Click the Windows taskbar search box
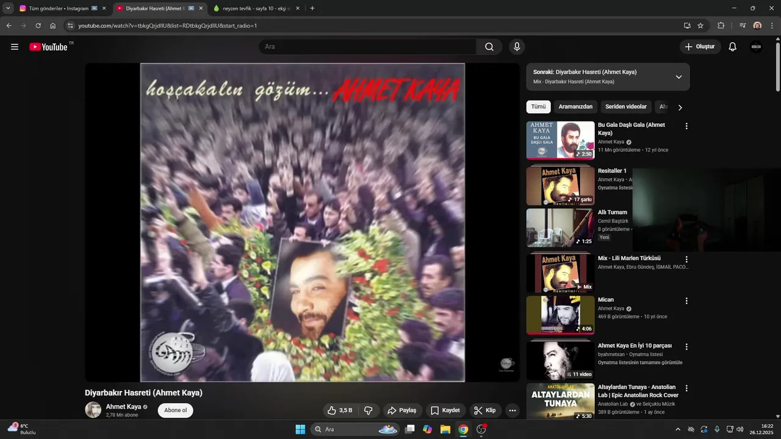This screenshot has width=781, height=439. [355, 429]
